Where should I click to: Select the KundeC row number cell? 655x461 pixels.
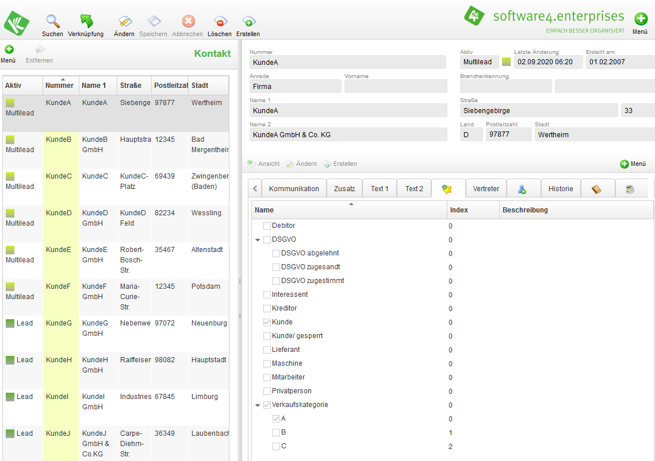point(61,187)
